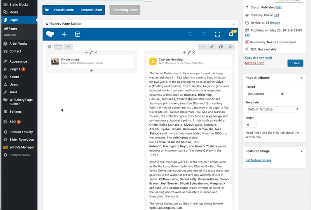Collapse the Featured Image panel

coord(302,151)
